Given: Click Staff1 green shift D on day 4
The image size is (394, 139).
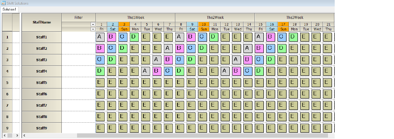Looking at the screenshot, I should 135,37.
